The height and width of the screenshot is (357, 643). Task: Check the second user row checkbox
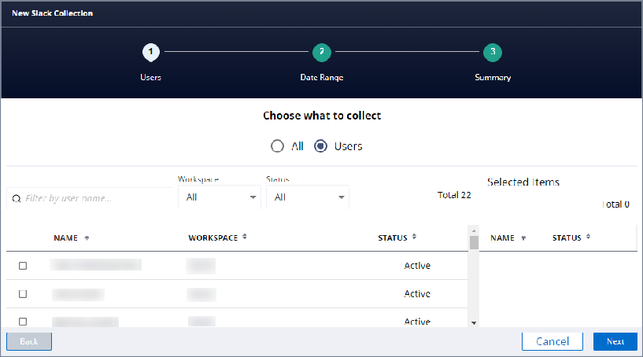point(23,294)
